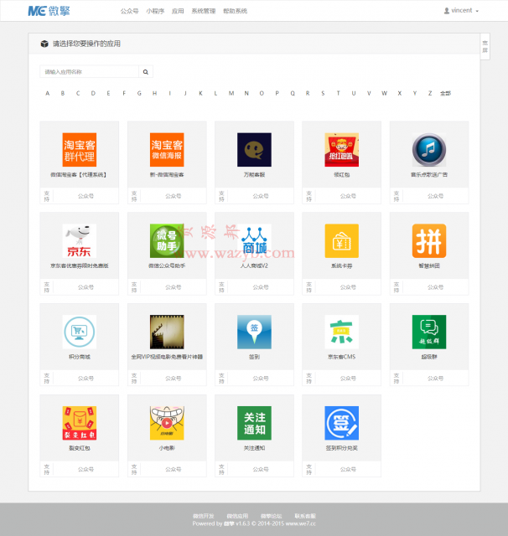
Task: Open the 微信开发 footer link
Action: coord(203,516)
